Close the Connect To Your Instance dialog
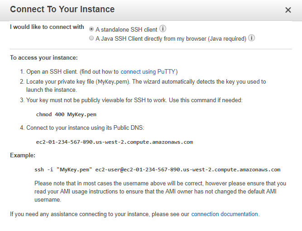This screenshot has height=231, width=302. (x=288, y=10)
